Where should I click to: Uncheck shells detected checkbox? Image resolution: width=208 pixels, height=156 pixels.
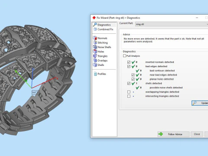(x=129, y=83)
